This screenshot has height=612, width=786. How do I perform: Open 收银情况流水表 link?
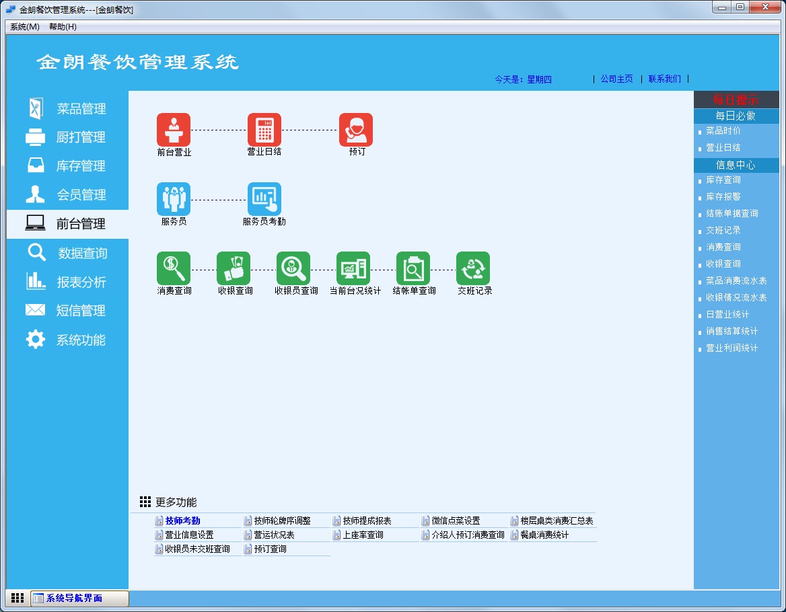[x=736, y=297]
